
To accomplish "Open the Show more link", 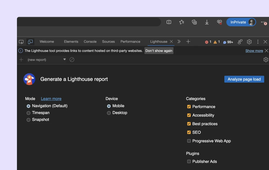I will coord(254,51).
